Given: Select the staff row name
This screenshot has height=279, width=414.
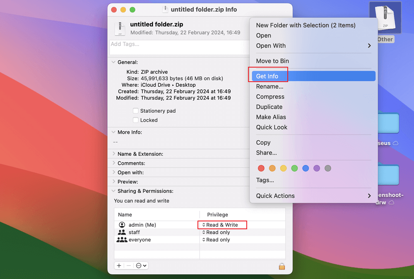Looking at the screenshot, I should point(134,232).
